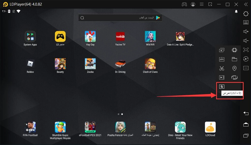Open Android recent apps button
The height and width of the screenshot is (145, 251).
[x=246, y=135]
